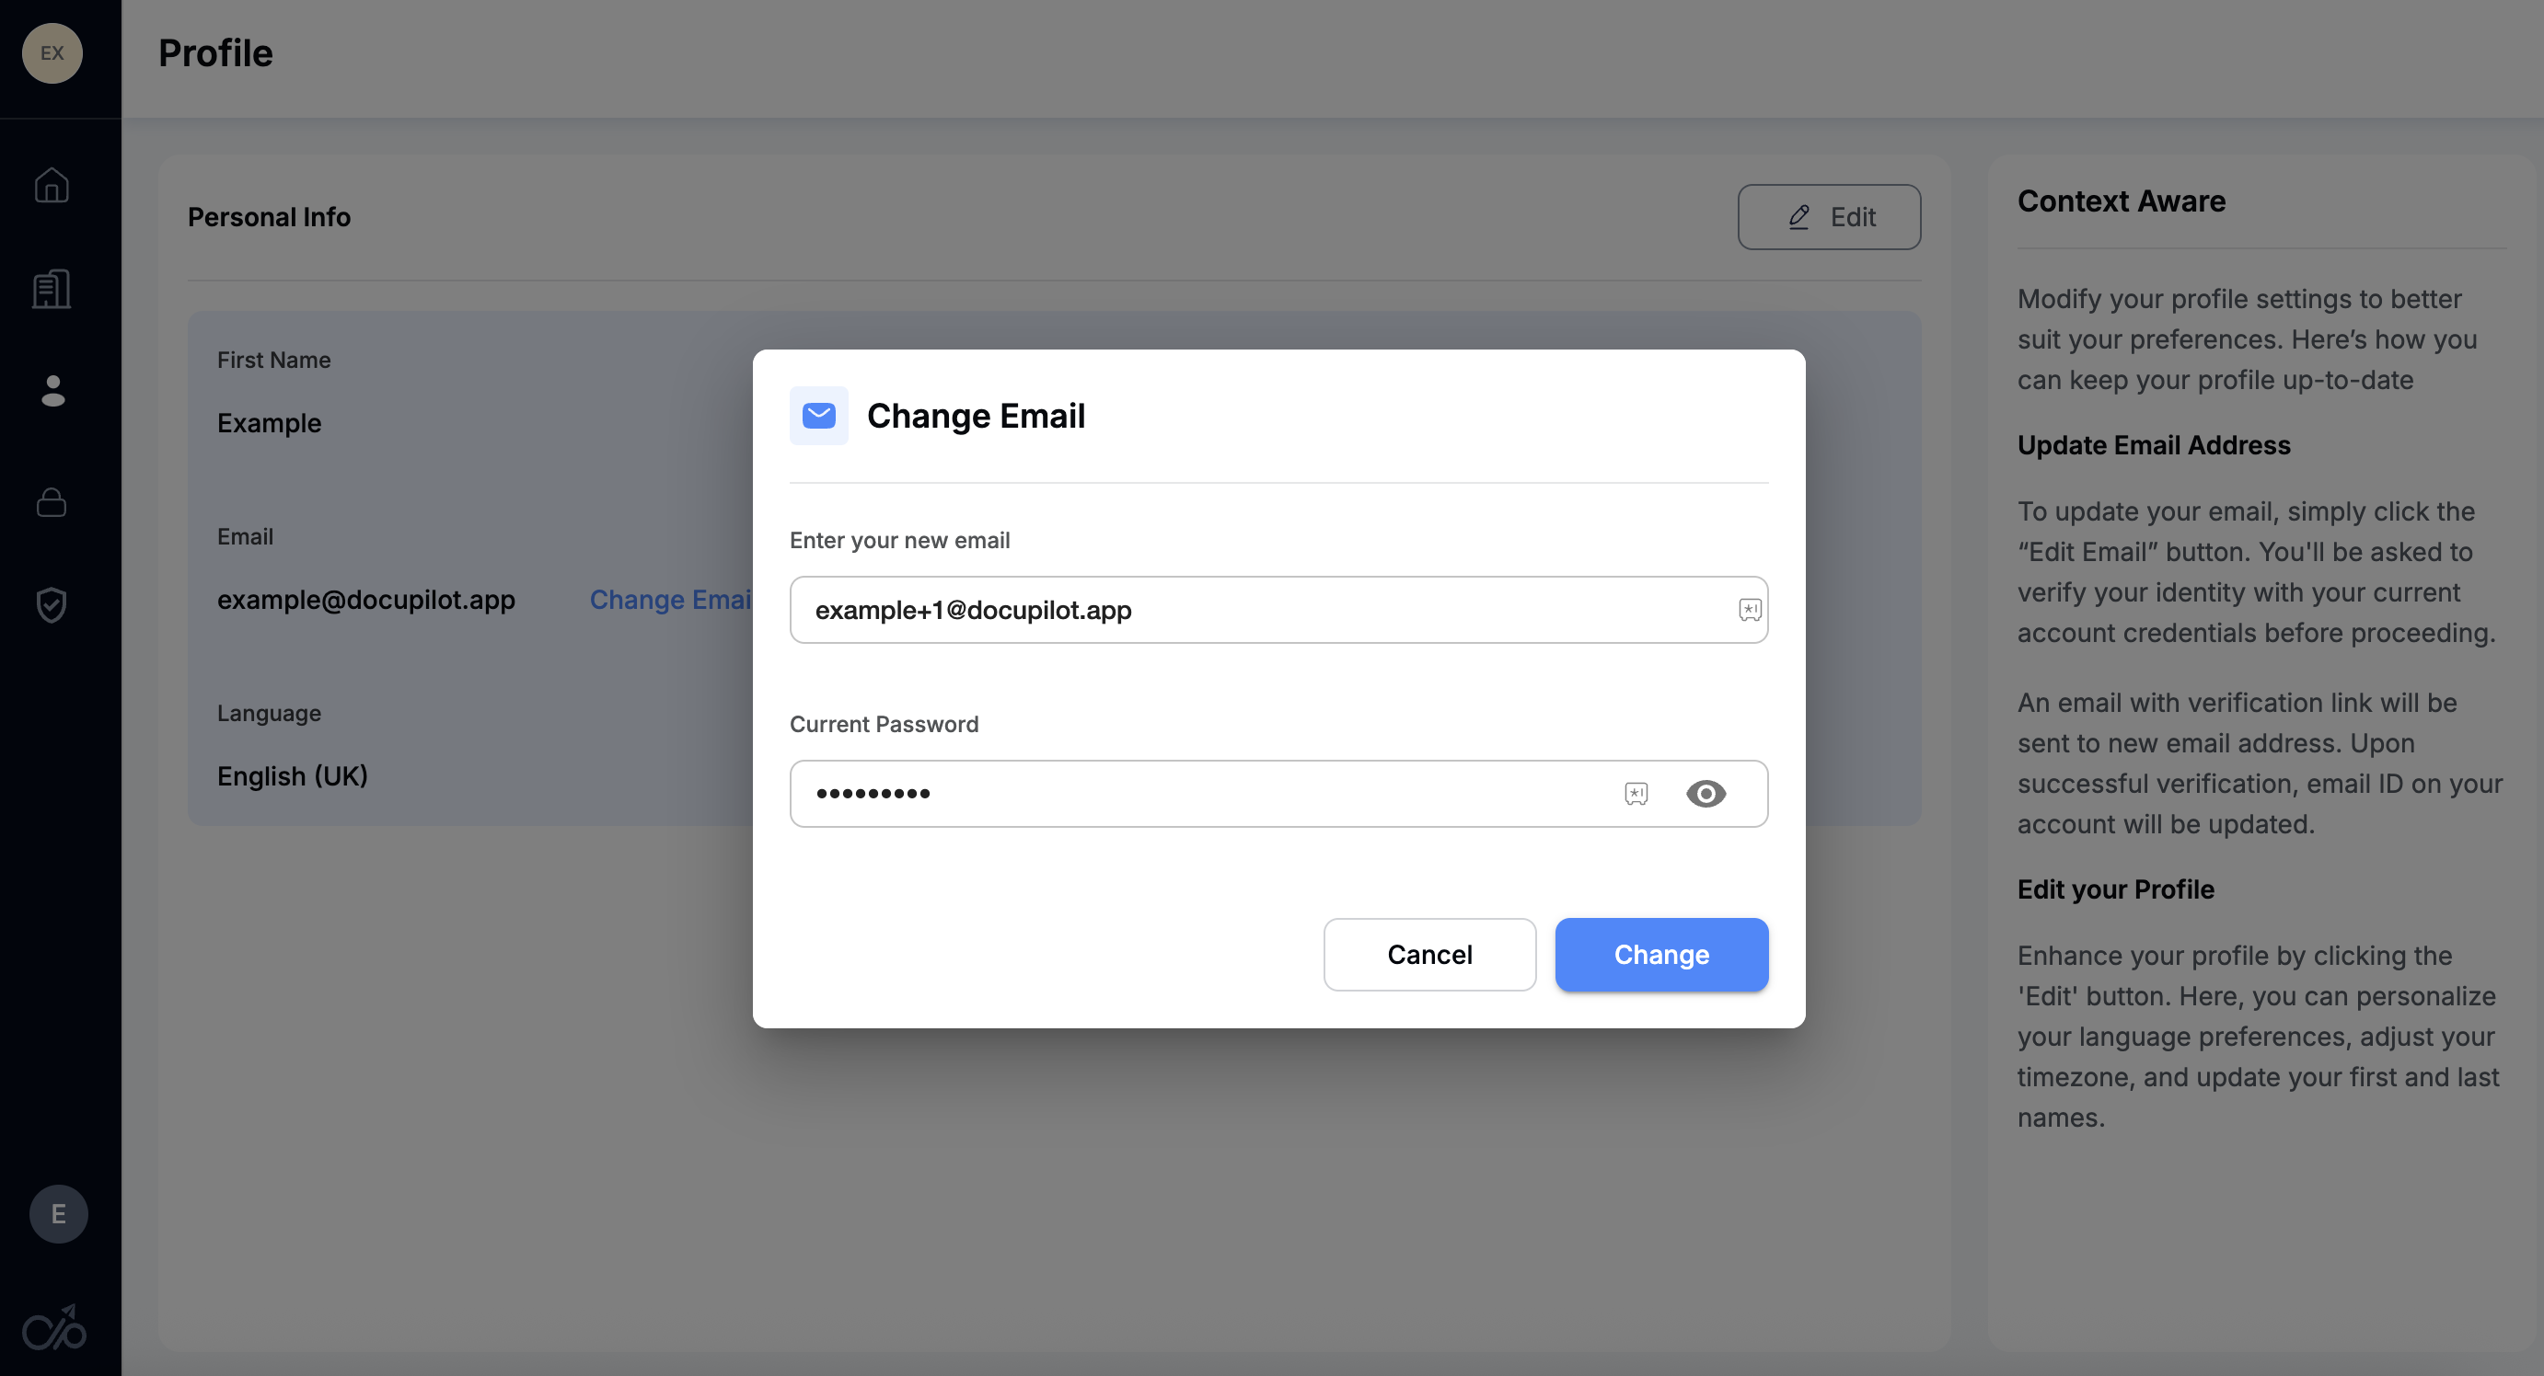Screen dimensions: 2544x1376
Task: Focus the new email input field
Action: 1264,610
